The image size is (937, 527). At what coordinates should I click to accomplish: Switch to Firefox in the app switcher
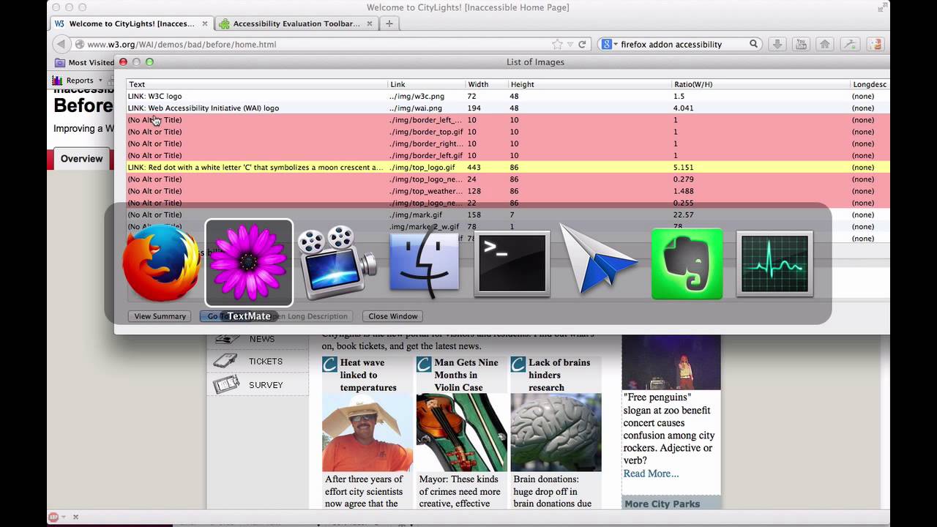point(161,263)
